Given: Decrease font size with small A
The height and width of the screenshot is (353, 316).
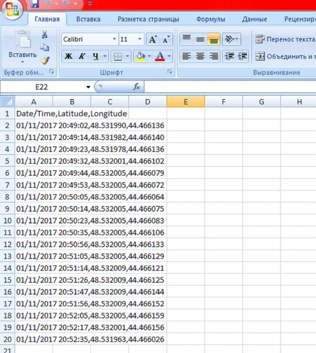Looking at the screenshot, I should (x=166, y=40).
